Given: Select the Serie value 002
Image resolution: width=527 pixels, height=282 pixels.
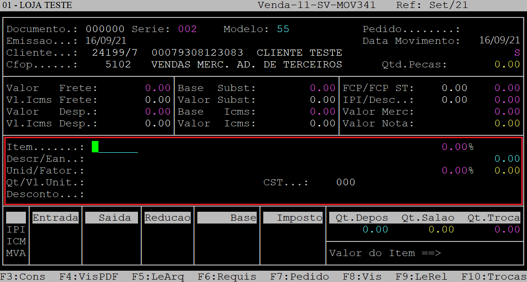Looking at the screenshot, I should [187, 29].
